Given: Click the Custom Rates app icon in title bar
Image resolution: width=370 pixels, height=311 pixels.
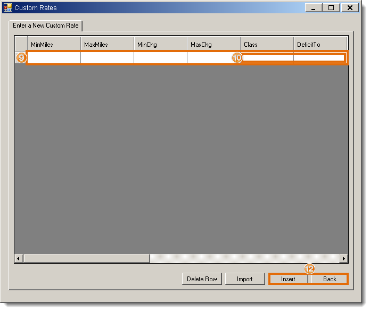Looking at the screenshot, I should (x=8, y=7).
